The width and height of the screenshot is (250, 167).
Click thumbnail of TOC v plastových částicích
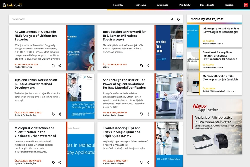[193, 84]
